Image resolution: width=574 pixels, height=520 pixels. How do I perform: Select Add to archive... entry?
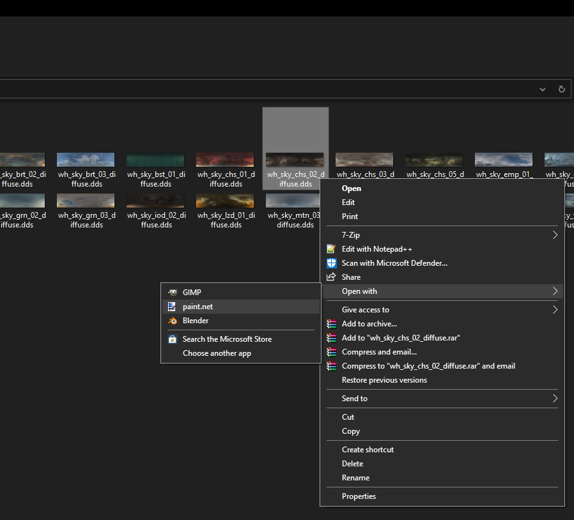point(442,324)
